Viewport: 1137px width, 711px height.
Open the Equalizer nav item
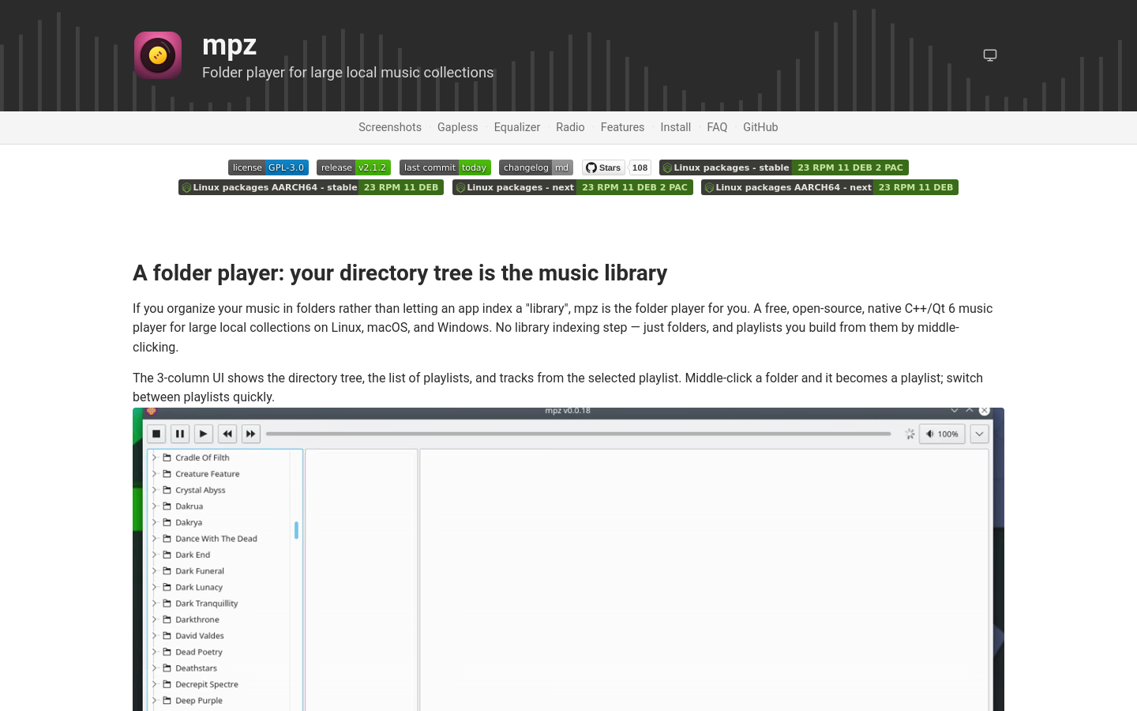pyautogui.click(x=517, y=127)
